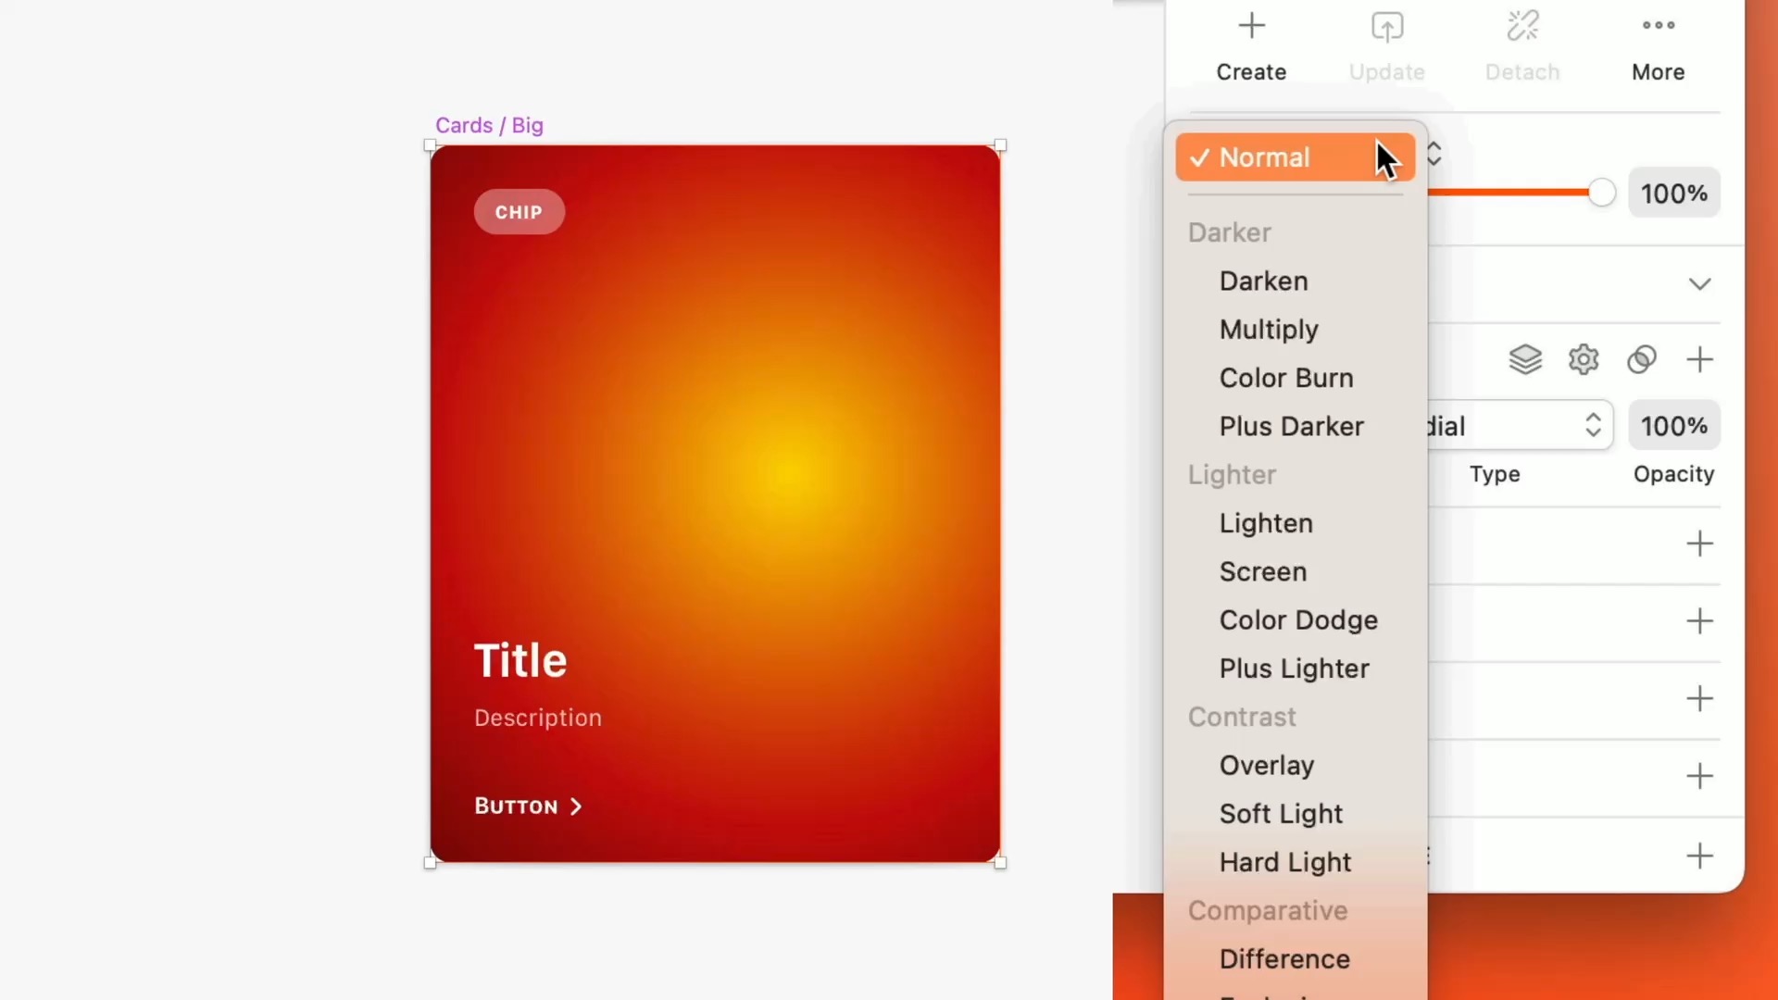
Task: Click the Detach icon in top toolbar
Action: coord(1522,26)
